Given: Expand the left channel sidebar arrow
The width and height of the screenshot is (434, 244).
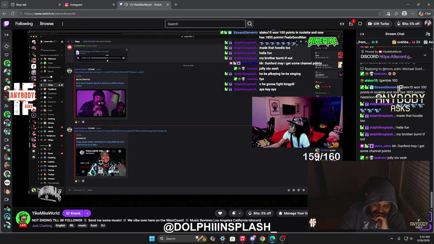Looking at the screenshot, I should pyautogui.click(x=6, y=35).
